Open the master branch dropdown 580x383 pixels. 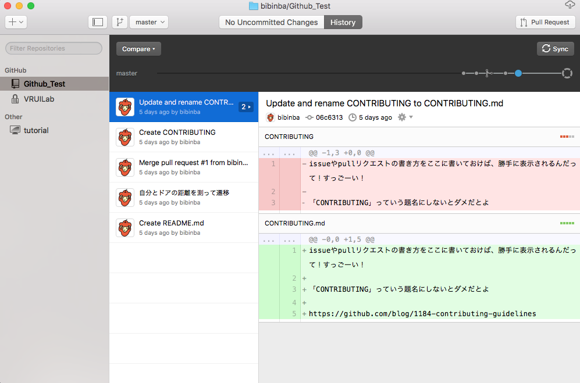coord(149,22)
